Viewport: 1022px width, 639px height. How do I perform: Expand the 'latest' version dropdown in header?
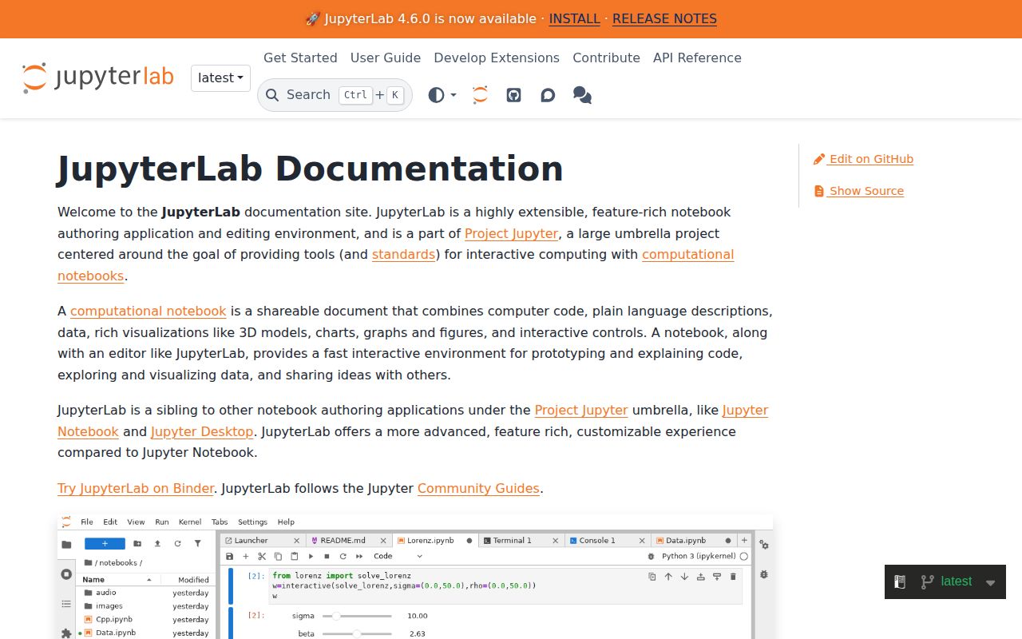221,77
